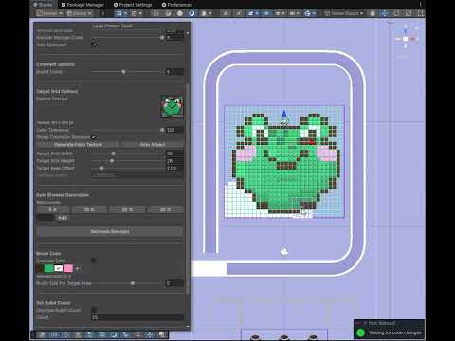Click the Board Count value field
Viewport: 455px width, 341px height.
point(174,72)
